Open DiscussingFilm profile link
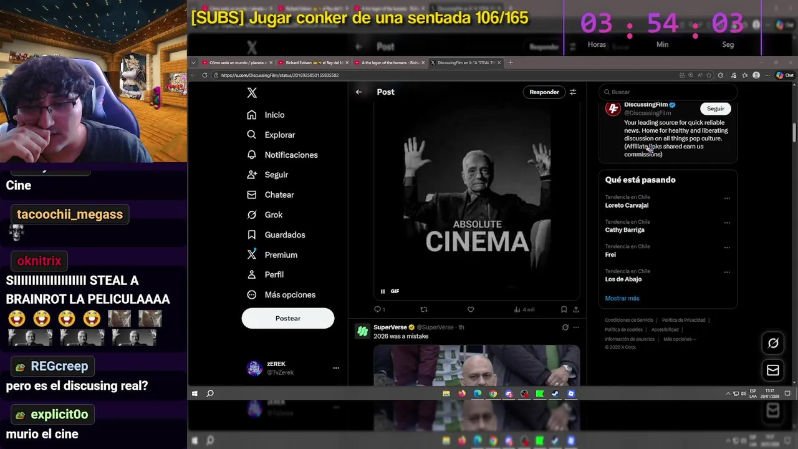The width and height of the screenshot is (798, 449). 646,105
